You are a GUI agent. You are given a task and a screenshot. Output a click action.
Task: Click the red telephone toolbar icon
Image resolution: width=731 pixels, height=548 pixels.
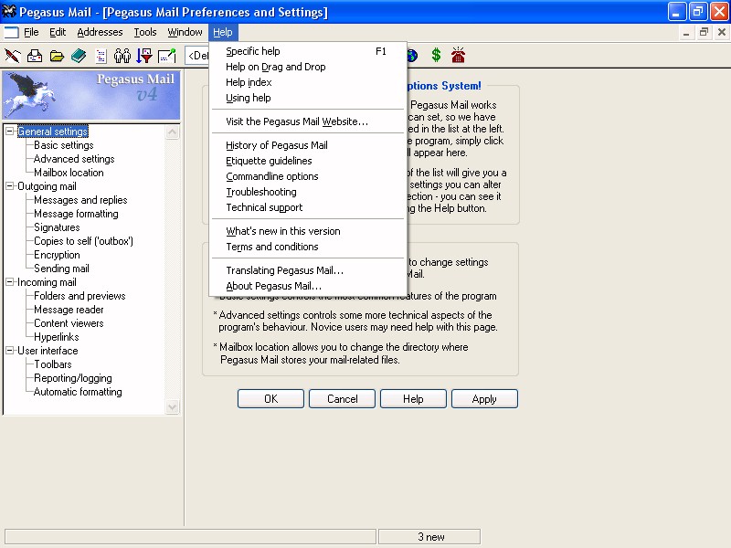459,55
